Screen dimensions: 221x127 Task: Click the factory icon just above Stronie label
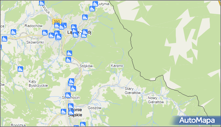(71, 106)
